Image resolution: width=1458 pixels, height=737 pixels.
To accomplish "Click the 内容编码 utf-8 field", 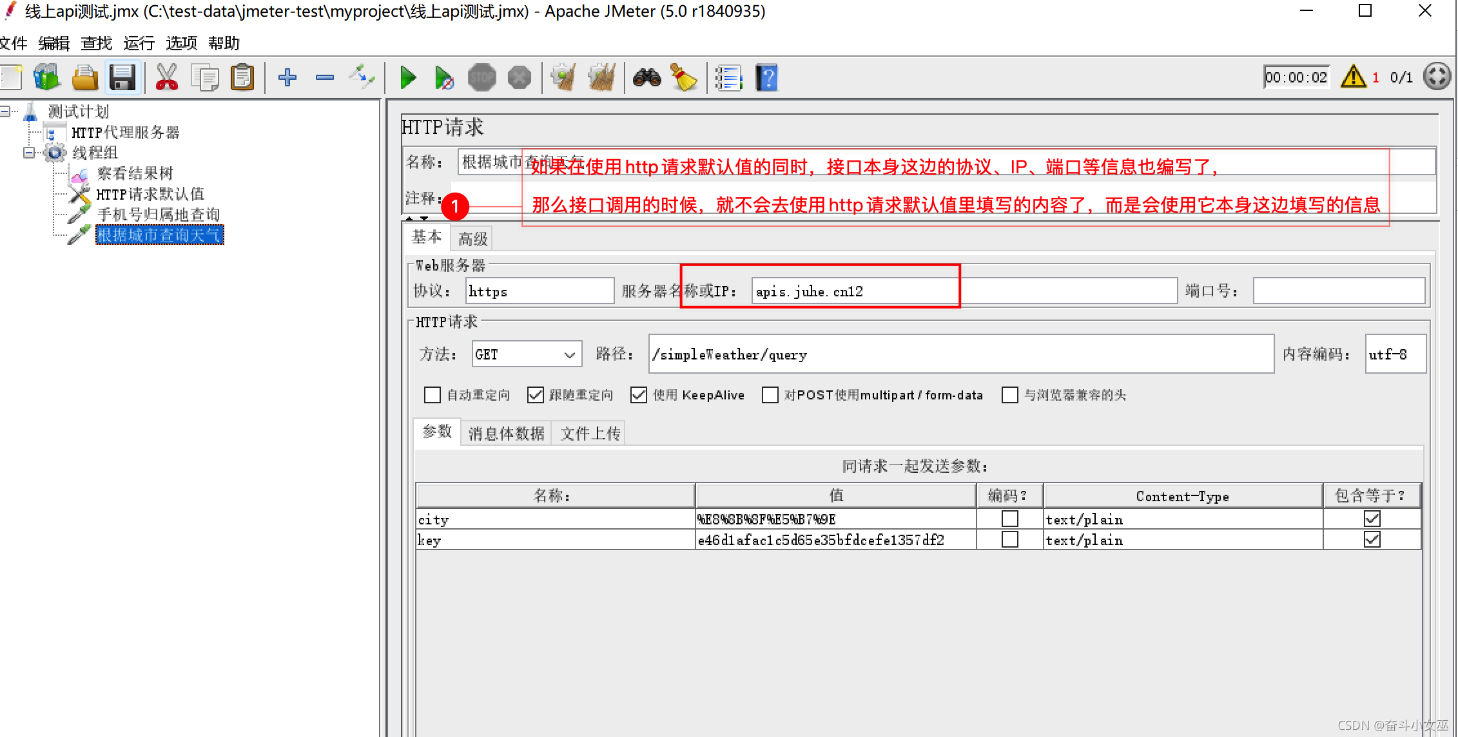I will [1395, 354].
